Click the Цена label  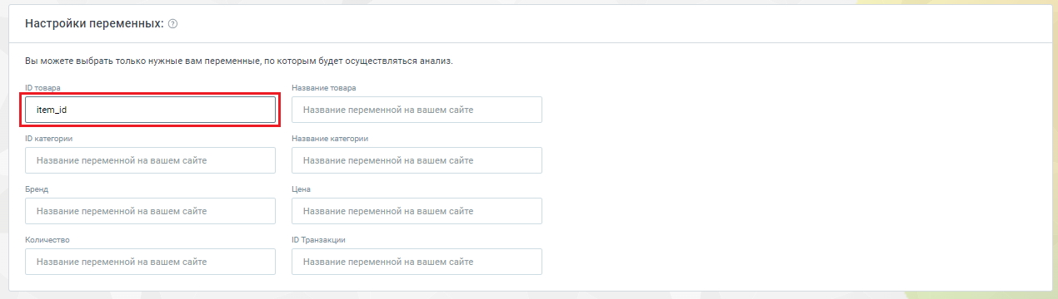click(302, 189)
